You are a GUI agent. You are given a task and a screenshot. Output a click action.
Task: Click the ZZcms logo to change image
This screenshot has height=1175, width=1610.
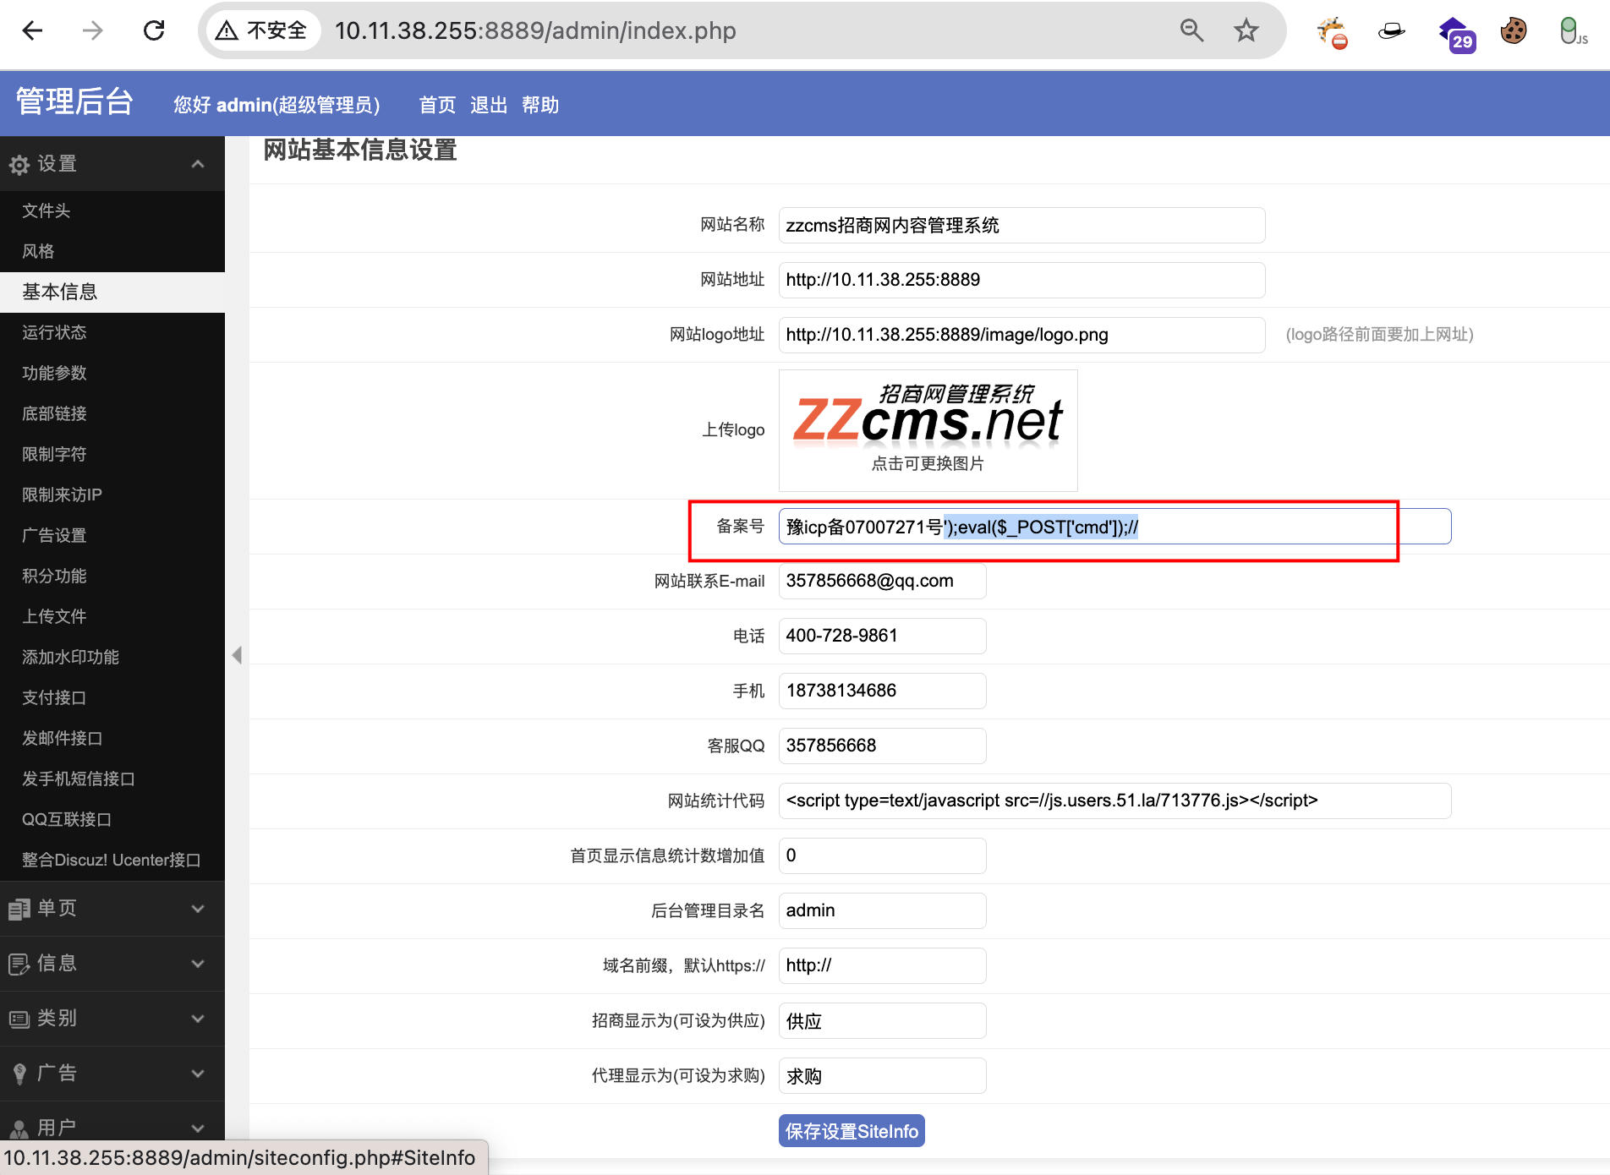click(x=928, y=429)
